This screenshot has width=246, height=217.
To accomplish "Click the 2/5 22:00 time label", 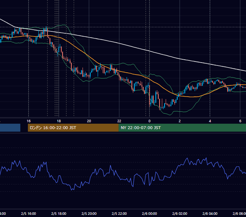I will pos(119,213).
